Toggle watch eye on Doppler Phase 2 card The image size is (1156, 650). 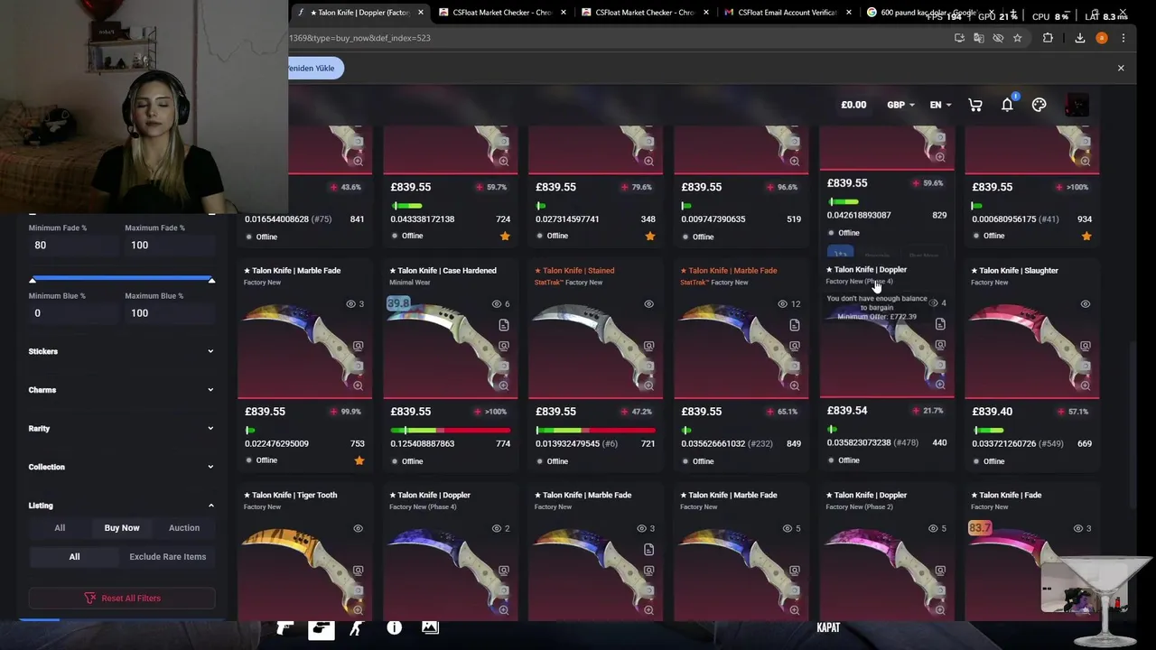pyautogui.click(x=932, y=529)
